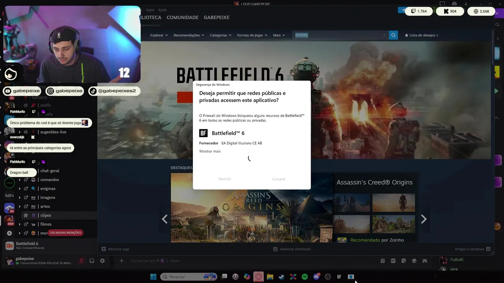
Task: Click Cancelar in the firewall dialog
Action: click(279, 179)
